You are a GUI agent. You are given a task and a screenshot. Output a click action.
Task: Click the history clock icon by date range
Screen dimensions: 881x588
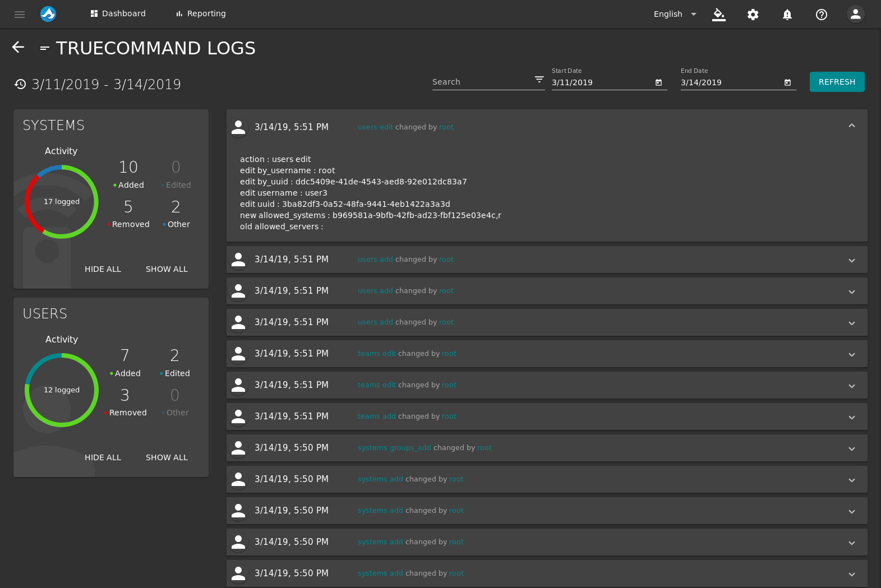20,84
